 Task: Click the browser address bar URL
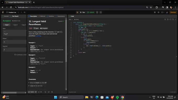tap(41, 7)
